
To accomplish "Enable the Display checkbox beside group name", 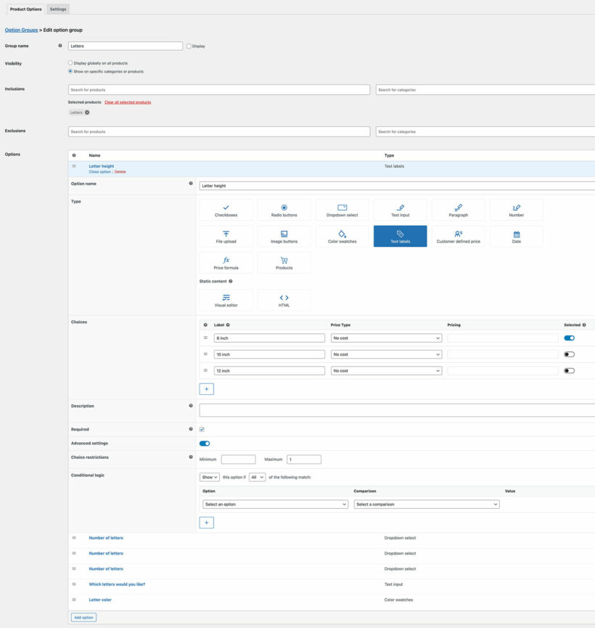I will [x=189, y=46].
